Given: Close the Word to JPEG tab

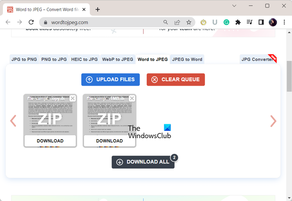Looking at the screenshot, I should click(x=84, y=10).
